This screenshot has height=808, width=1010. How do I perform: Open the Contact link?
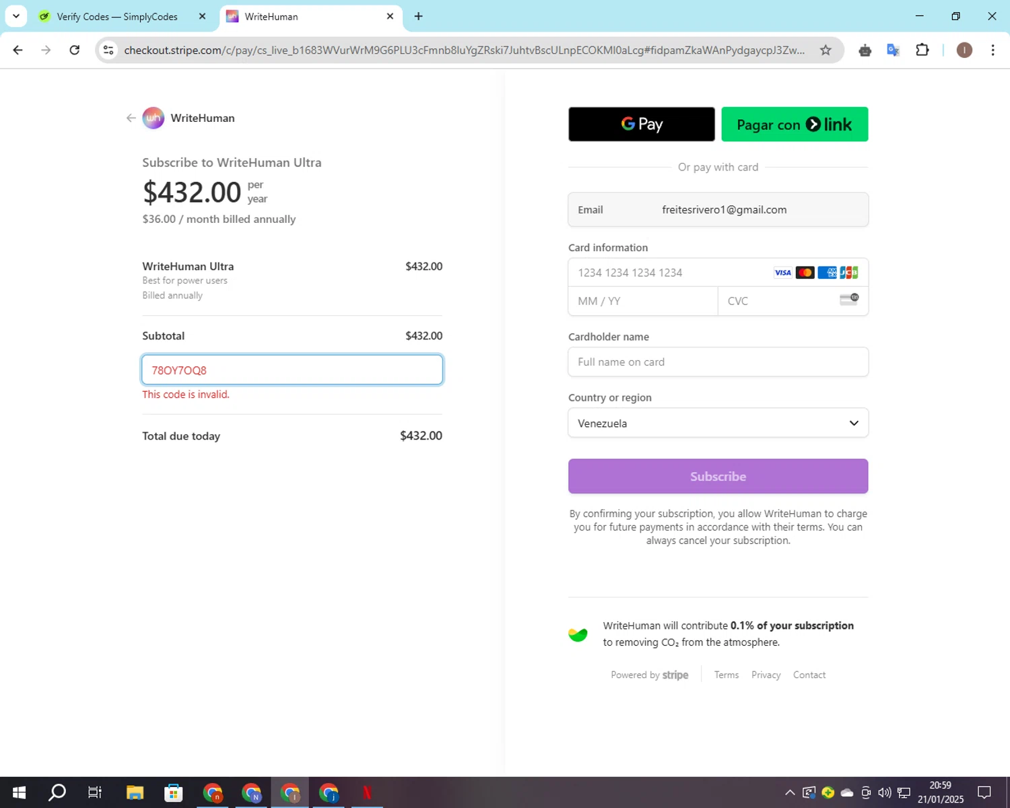coord(809,675)
